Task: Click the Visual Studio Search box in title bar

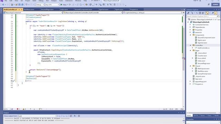Action: click(x=95, y=1)
